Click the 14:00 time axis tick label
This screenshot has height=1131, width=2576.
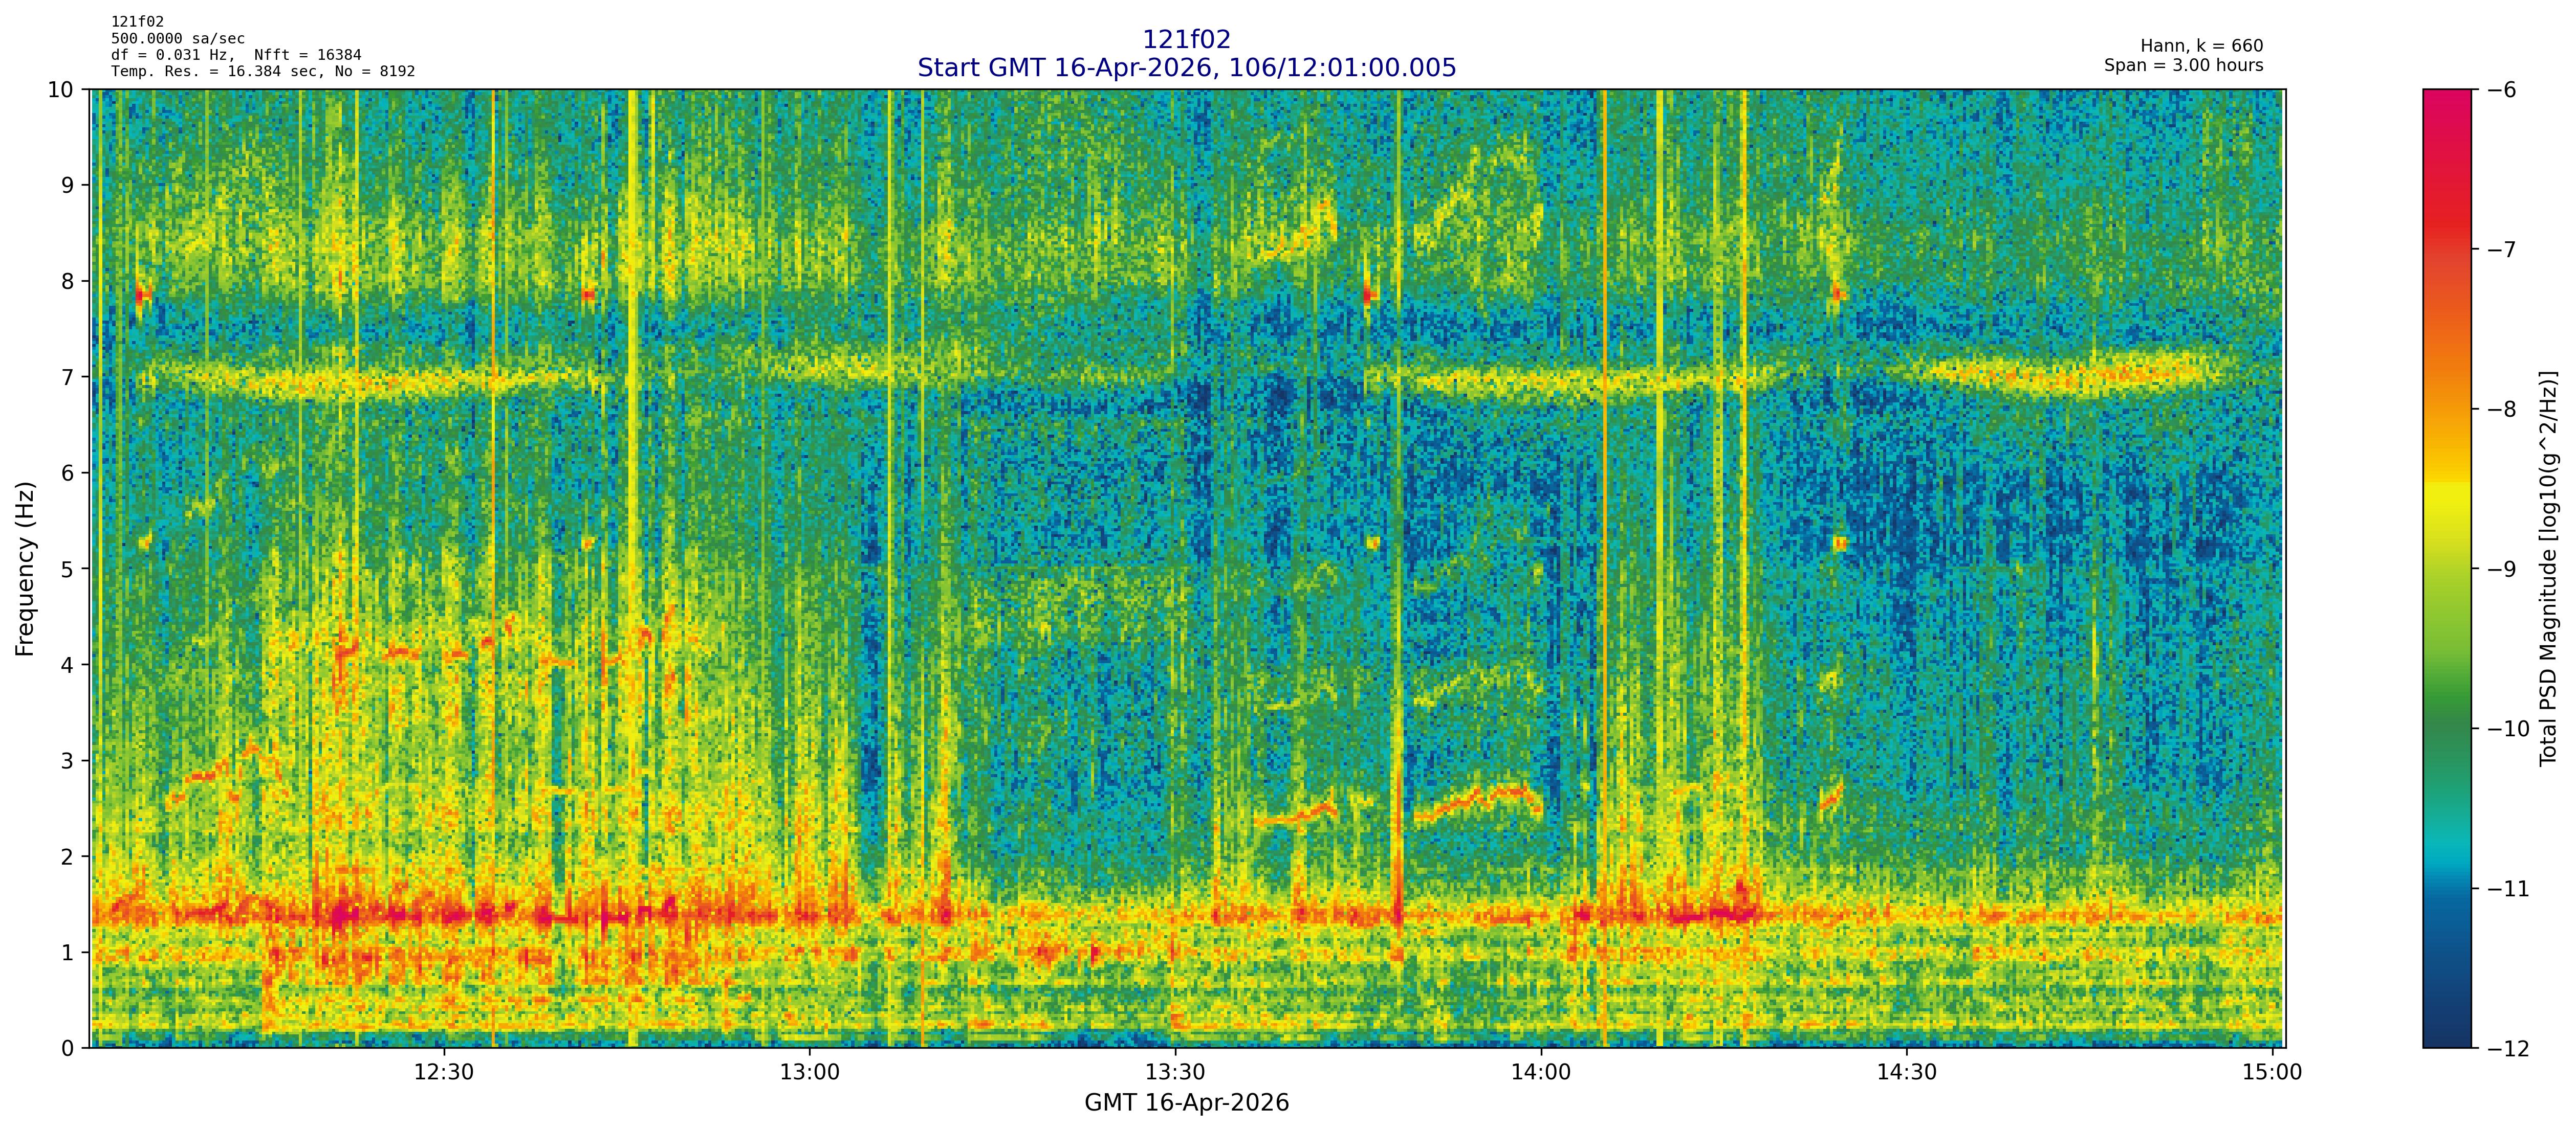(x=1541, y=1073)
